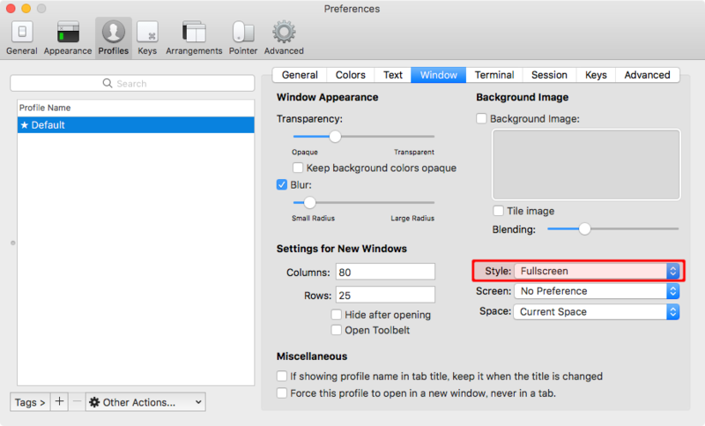Image resolution: width=705 pixels, height=426 pixels.
Task: Check Force this profile to open in new window
Action: [x=282, y=393]
